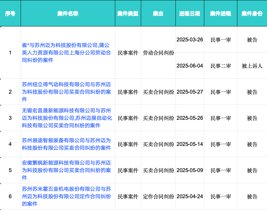The height and width of the screenshot is (210, 267).
Task: Click the 序号 column header
Action: point(10,13)
